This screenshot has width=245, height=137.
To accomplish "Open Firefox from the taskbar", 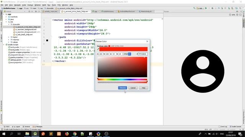I will 67,134.
